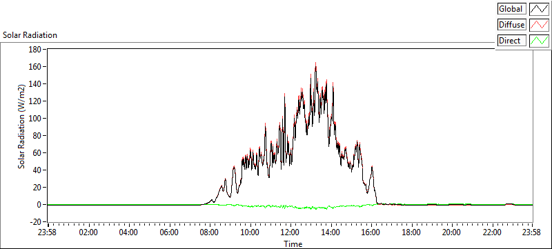
Task: Open the Diffuse plot line style icon
Action: coord(540,25)
